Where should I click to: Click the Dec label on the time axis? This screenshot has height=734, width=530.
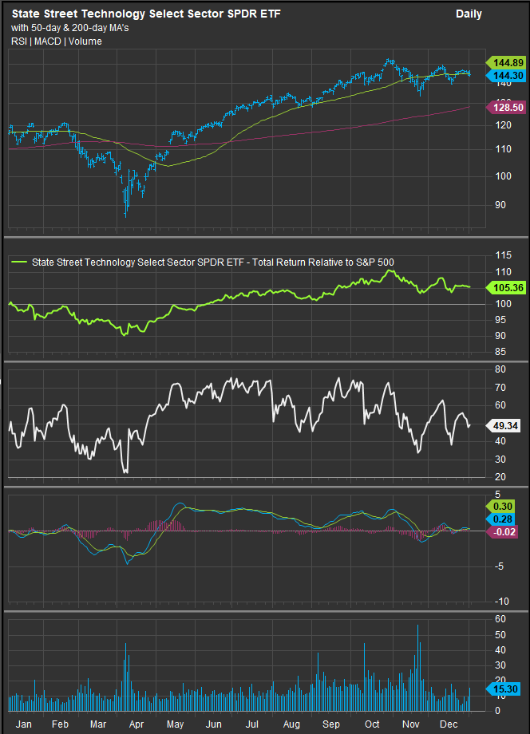point(448,722)
